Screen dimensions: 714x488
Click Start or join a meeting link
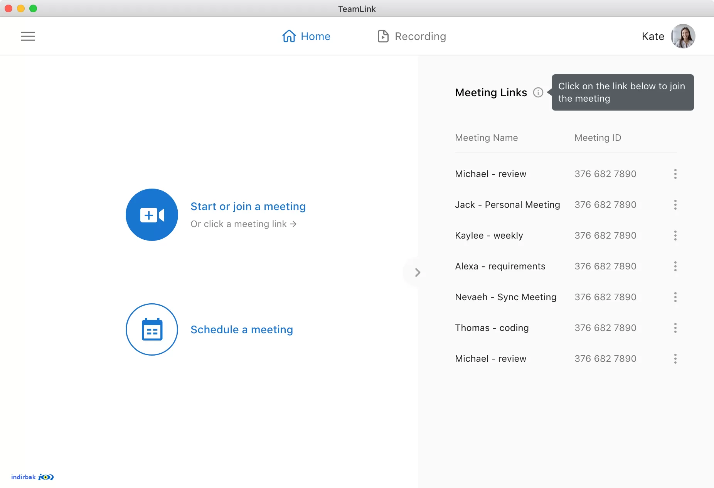pos(248,206)
